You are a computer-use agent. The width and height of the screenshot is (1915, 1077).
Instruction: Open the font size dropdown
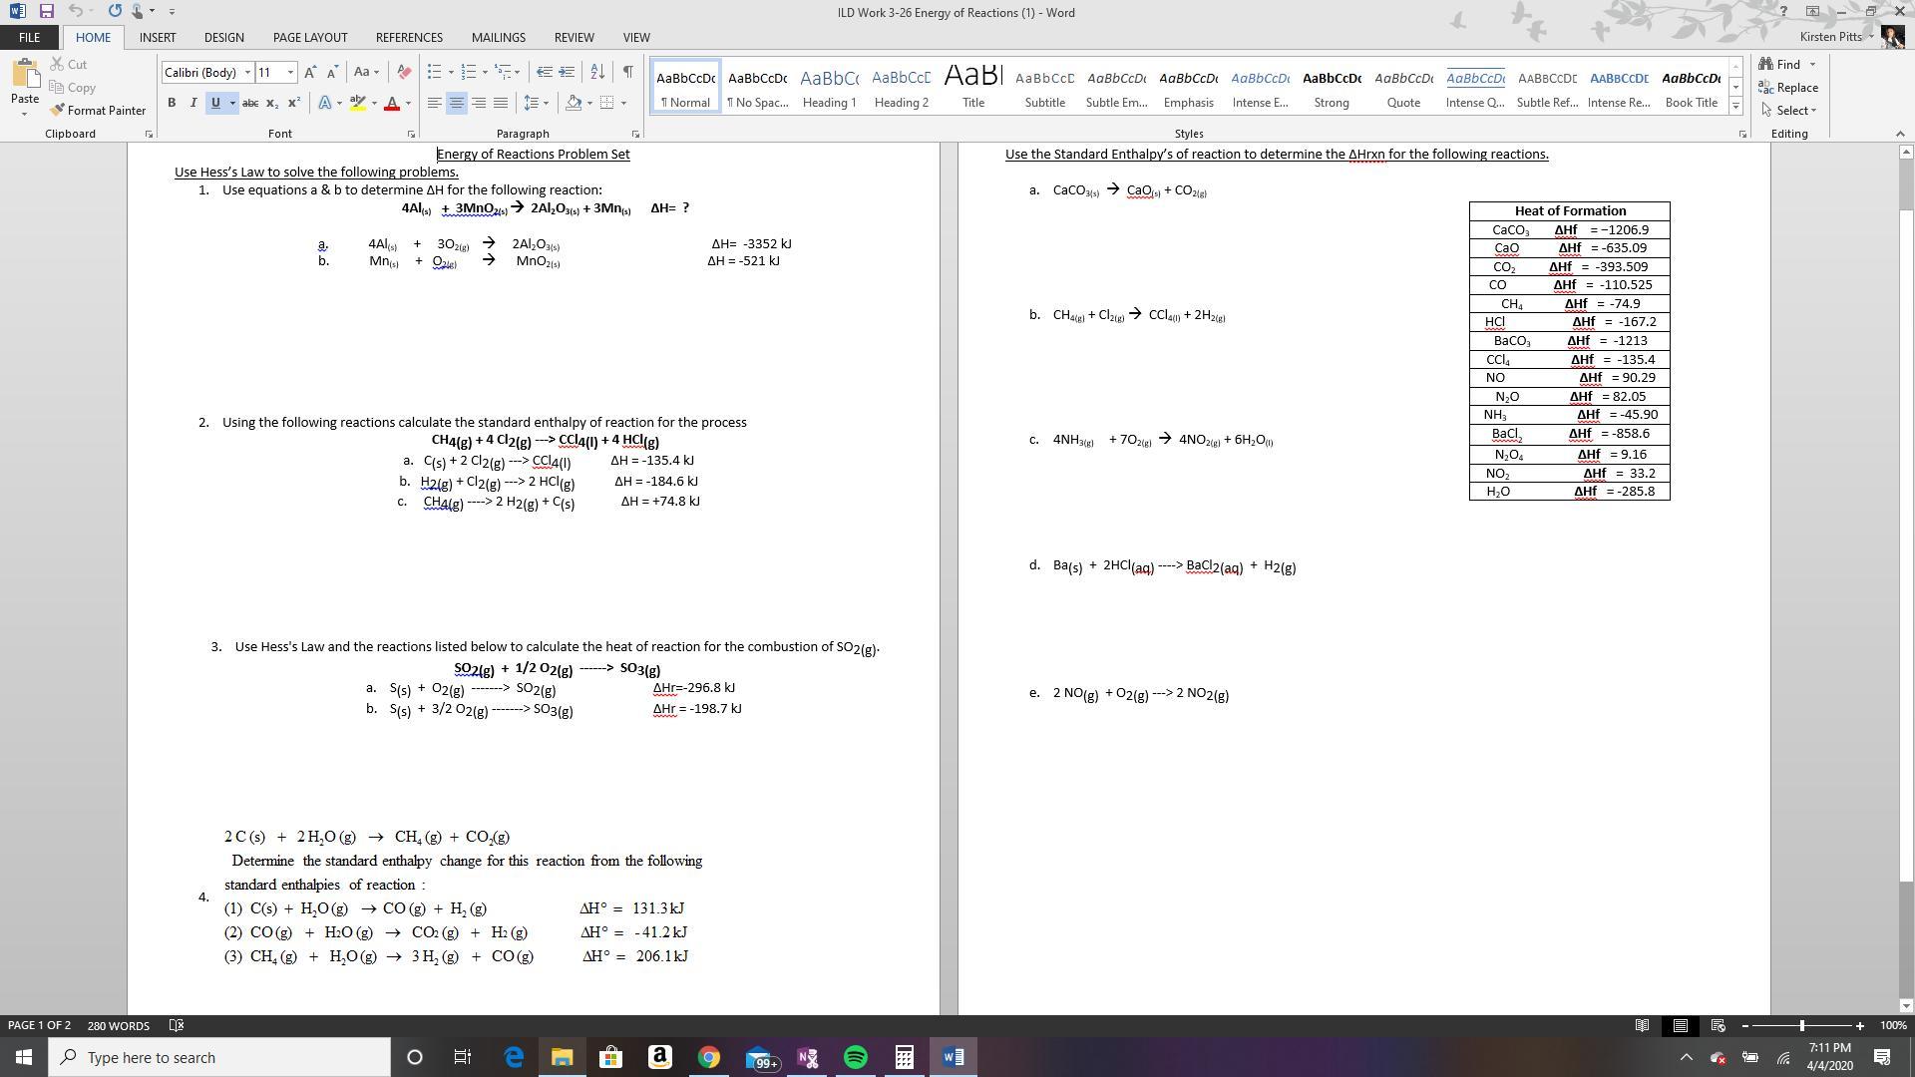[x=290, y=72]
